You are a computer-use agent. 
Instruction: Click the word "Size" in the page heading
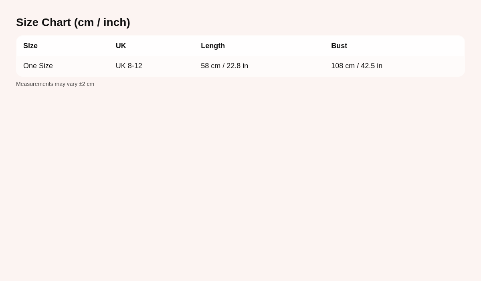point(27,22)
